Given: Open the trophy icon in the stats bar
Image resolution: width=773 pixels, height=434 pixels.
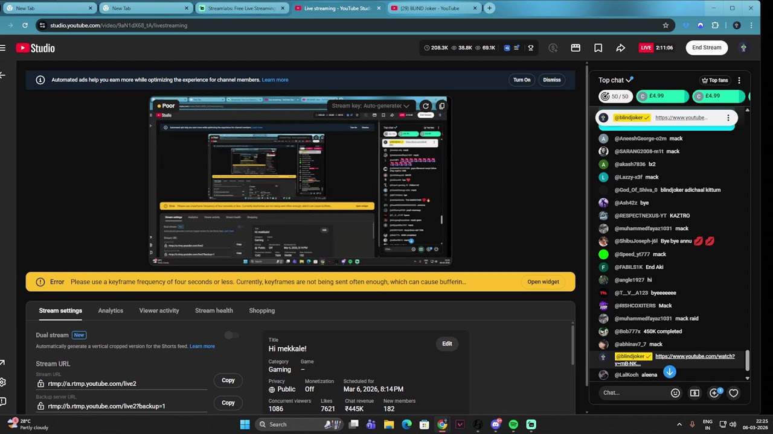Looking at the screenshot, I should click(531, 48).
